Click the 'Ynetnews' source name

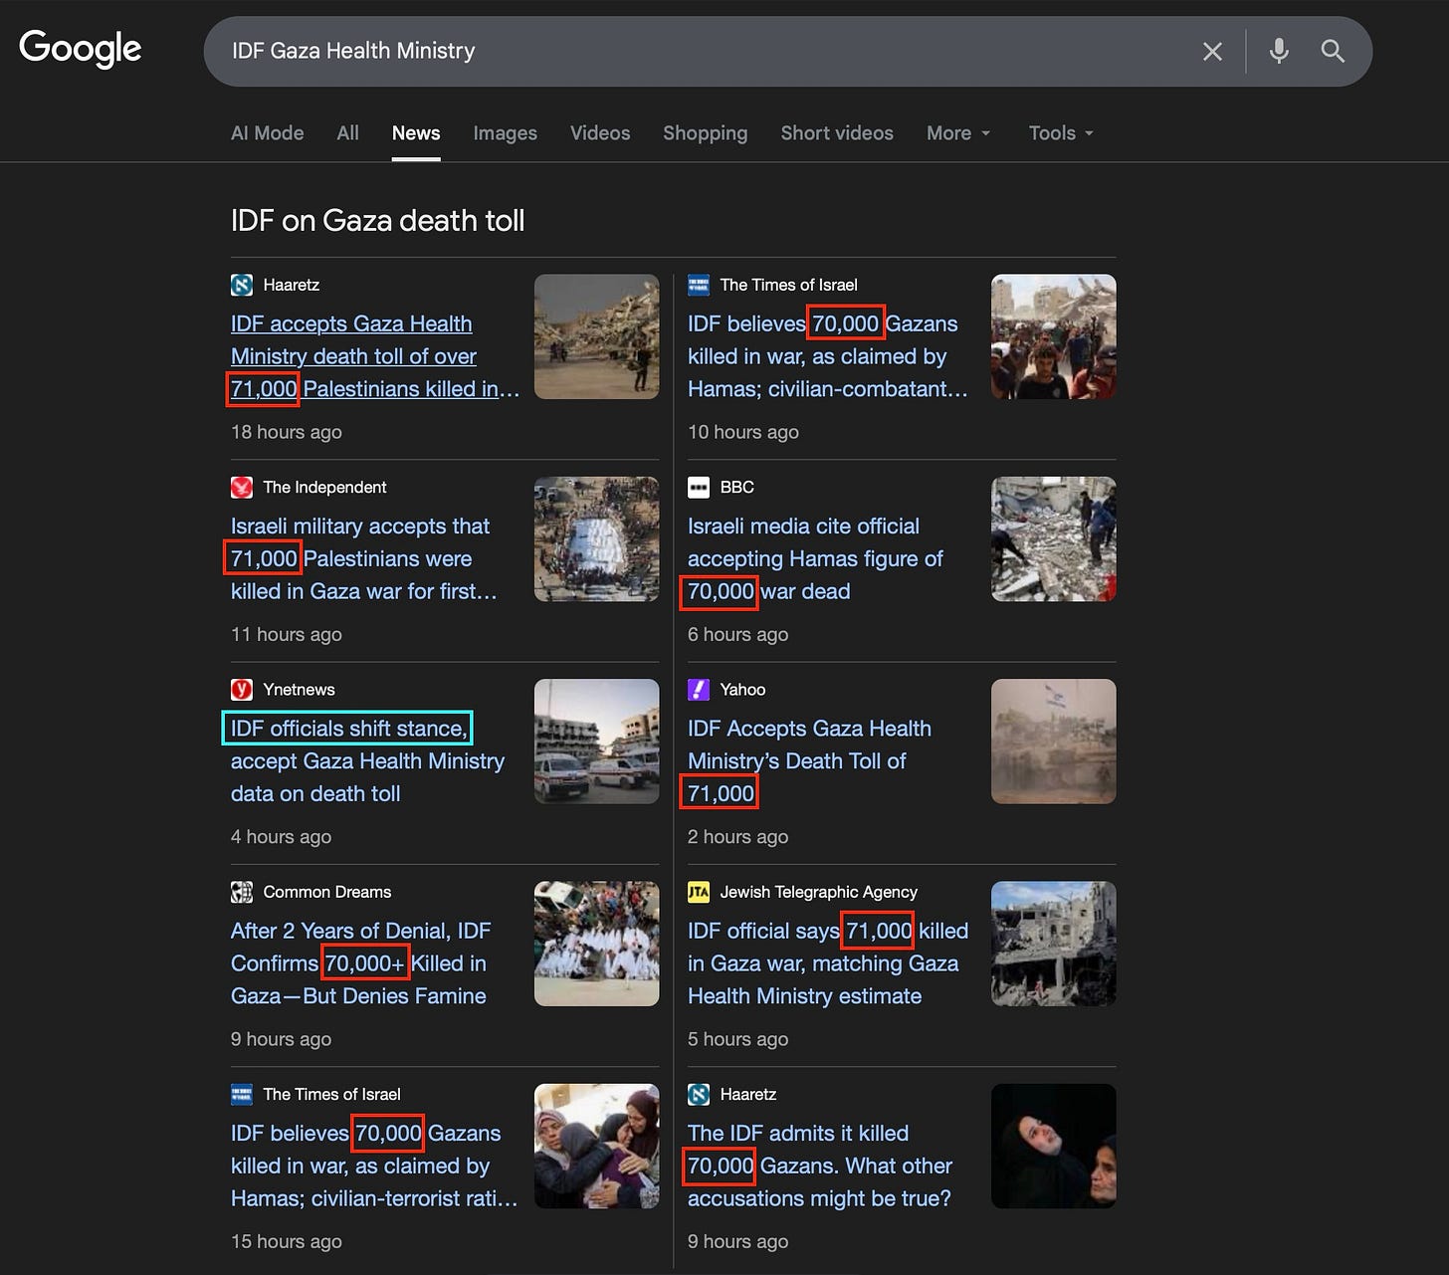click(299, 690)
